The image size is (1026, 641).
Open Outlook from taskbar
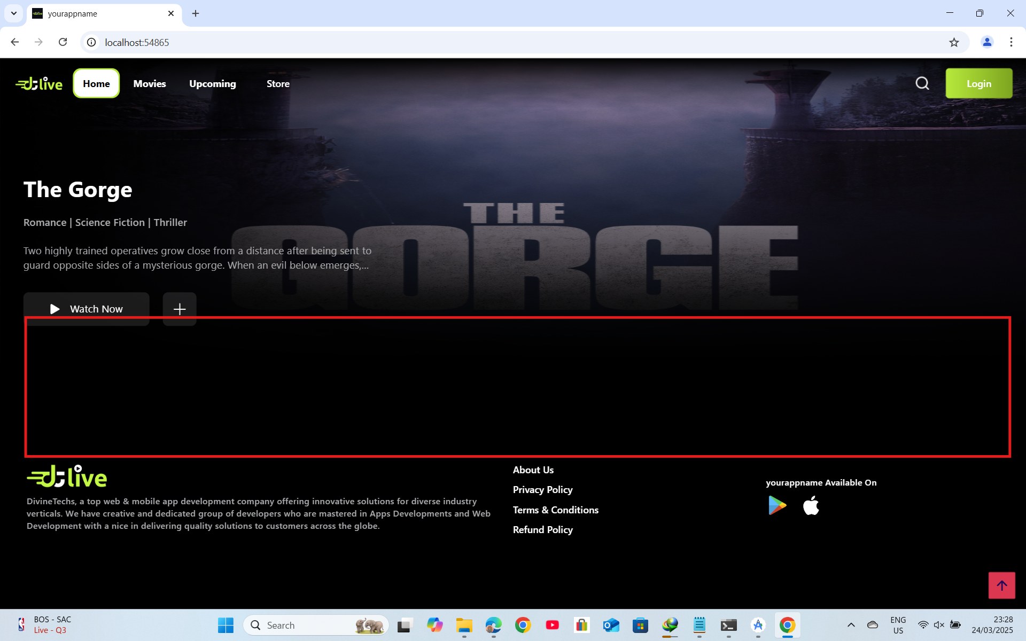pos(611,625)
